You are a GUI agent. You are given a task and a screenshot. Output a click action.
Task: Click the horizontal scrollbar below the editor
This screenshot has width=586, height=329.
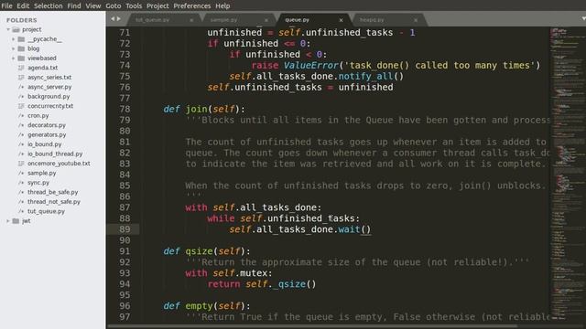coord(312,326)
